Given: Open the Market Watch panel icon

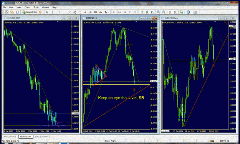Looking at the screenshot, I should coord(7,12).
